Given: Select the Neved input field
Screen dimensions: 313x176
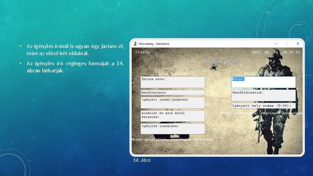Looking at the screenshot, I should point(263,82).
